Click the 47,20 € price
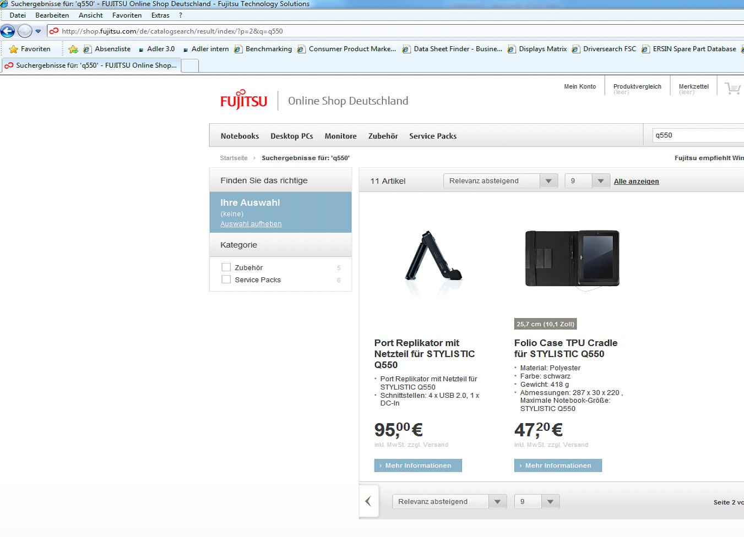 539,429
